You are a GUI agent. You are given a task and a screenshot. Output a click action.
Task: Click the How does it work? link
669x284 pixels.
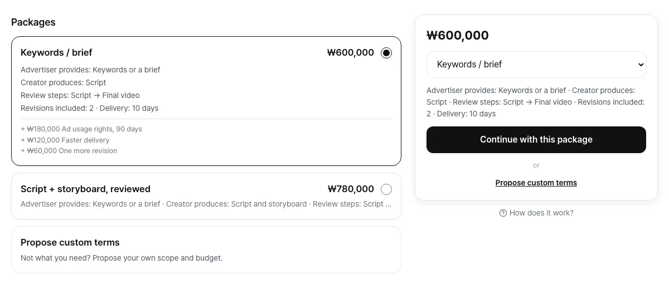pos(536,213)
